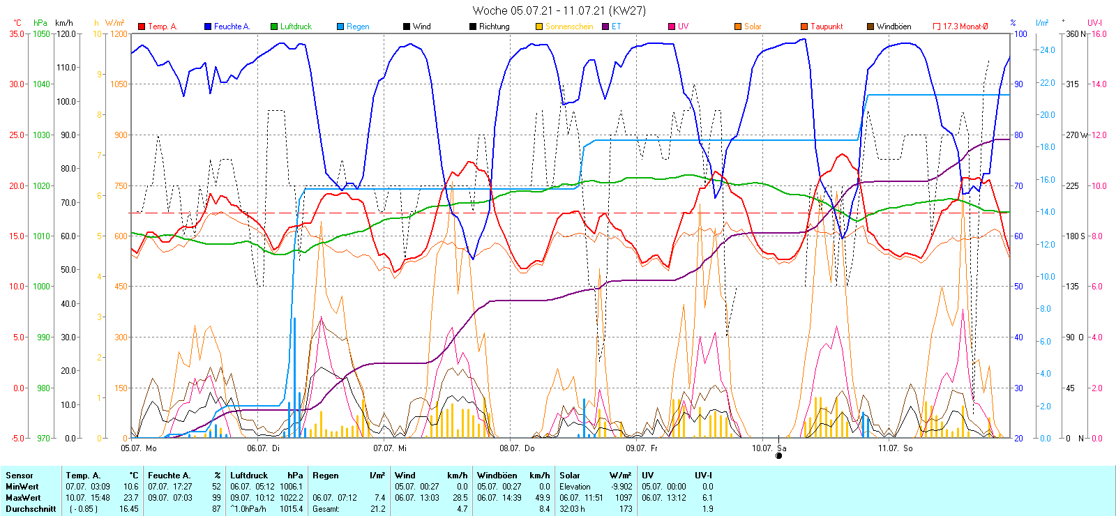Click the brown Windböen legend swatch
This screenshot has width=1116, height=516.
(x=870, y=26)
